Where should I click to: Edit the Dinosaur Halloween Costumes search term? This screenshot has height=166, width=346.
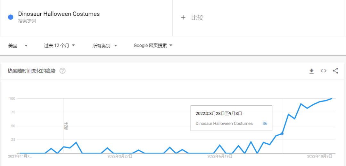pos(59,14)
